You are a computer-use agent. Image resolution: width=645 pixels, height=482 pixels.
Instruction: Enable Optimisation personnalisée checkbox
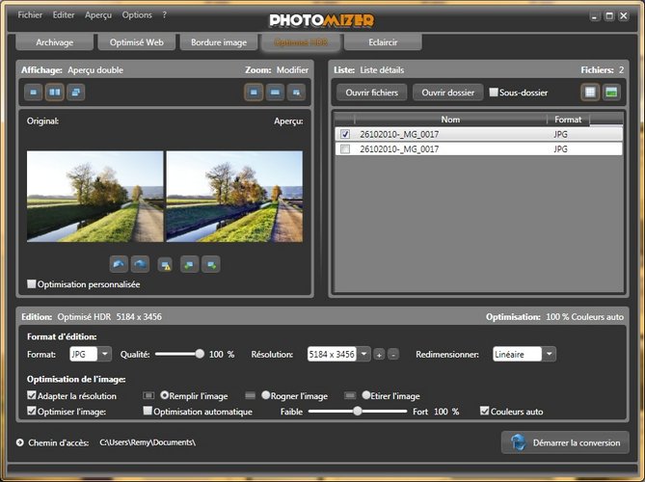click(32, 284)
